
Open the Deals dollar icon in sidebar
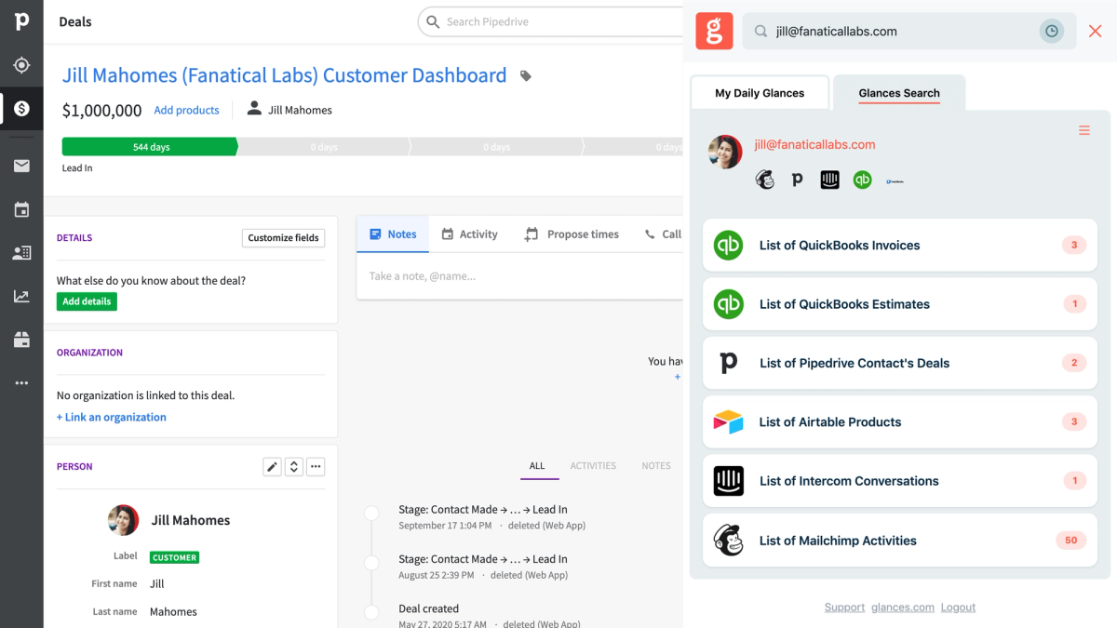pyautogui.click(x=21, y=109)
